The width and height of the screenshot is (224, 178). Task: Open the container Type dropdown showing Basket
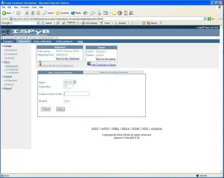(x=70, y=82)
